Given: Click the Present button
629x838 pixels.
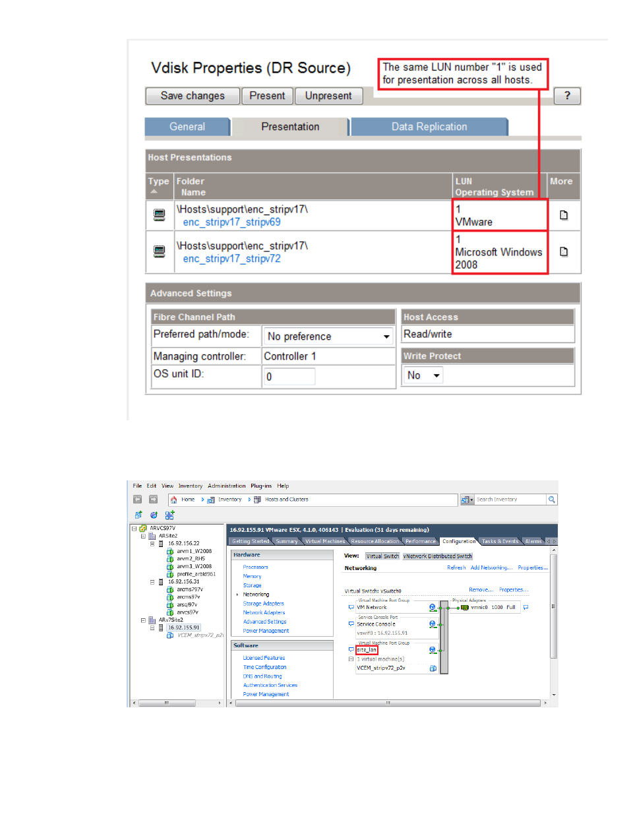Looking at the screenshot, I should [267, 96].
